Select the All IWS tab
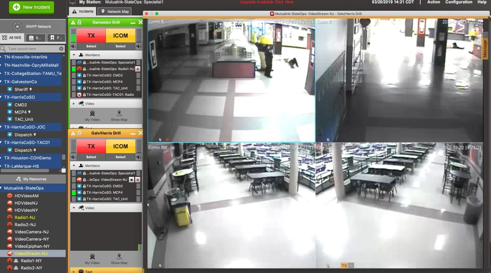The image size is (491, 273). [12, 38]
